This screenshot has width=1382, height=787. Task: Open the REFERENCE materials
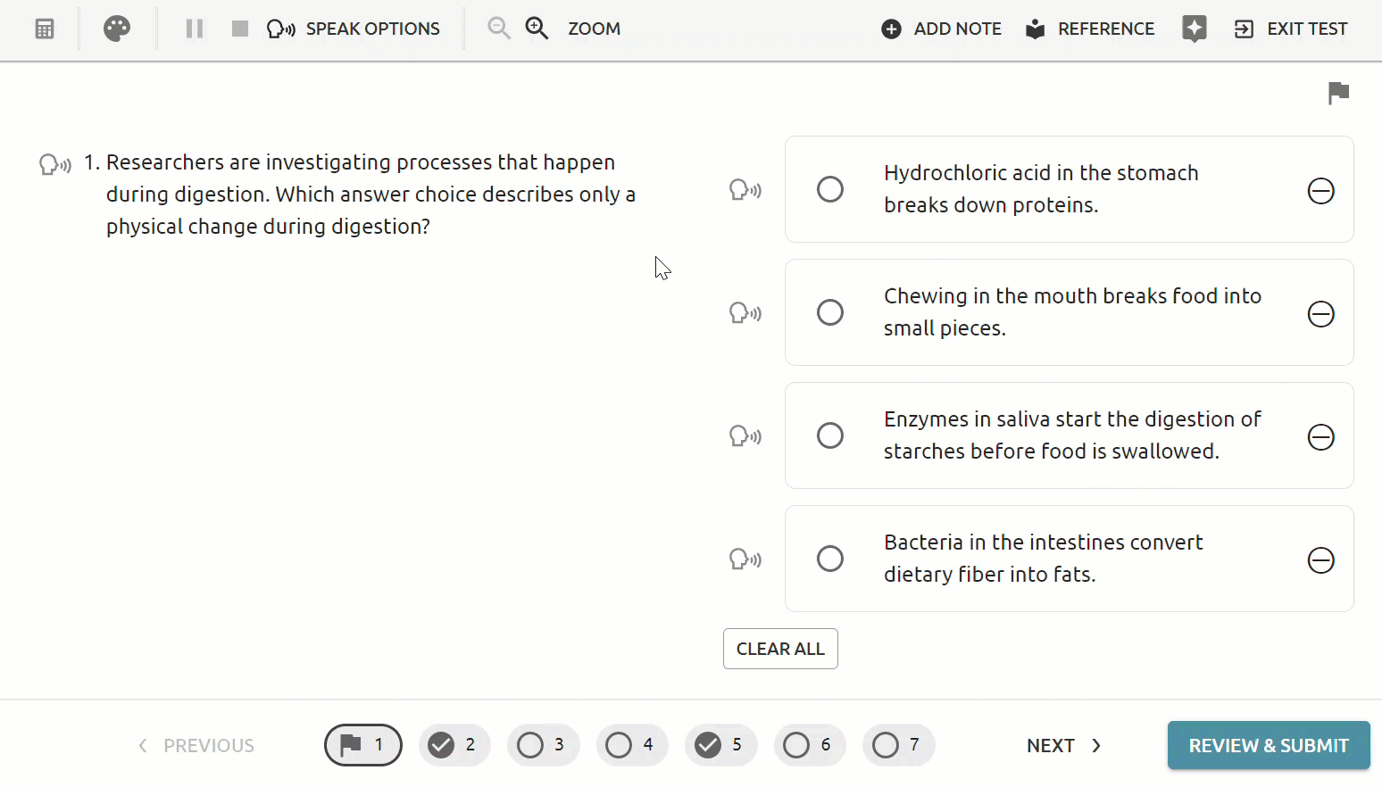[x=1090, y=29]
